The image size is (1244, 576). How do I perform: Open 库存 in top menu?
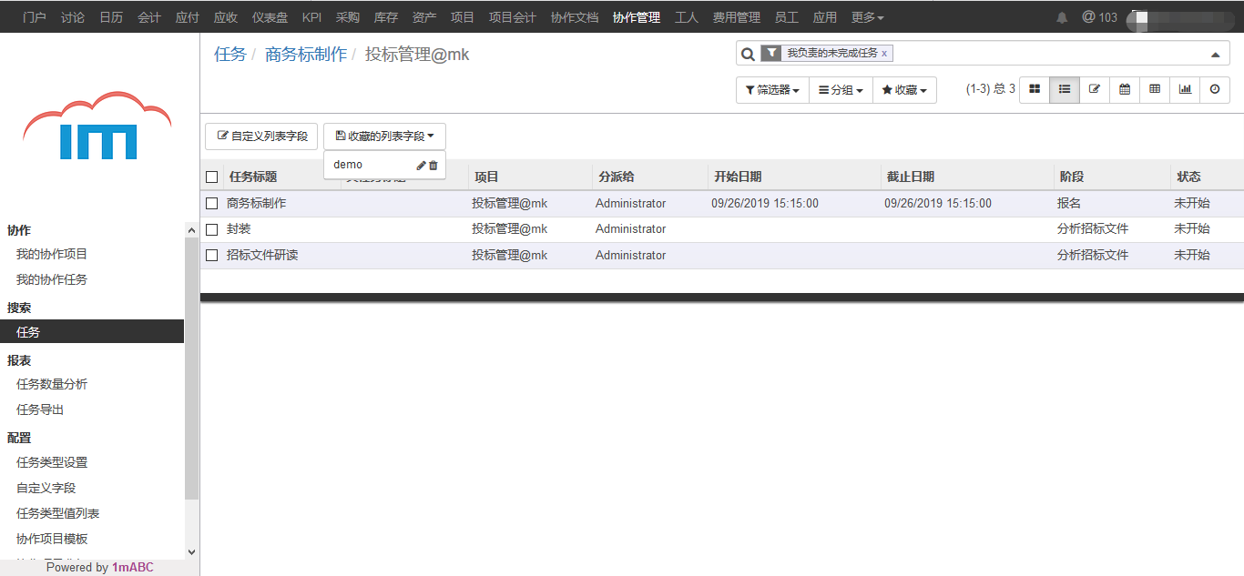pos(386,17)
